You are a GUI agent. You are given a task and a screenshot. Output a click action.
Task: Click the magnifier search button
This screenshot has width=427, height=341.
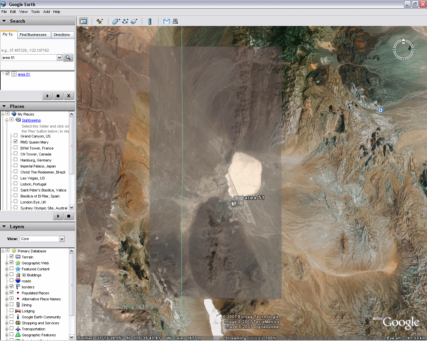68,58
